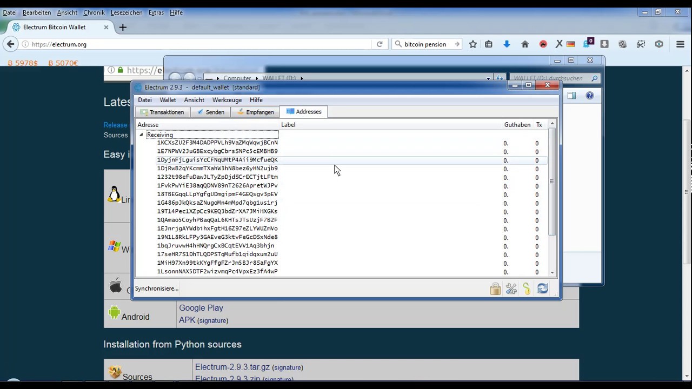Image resolution: width=692 pixels, height=389 pixels.
Task: Open Firefox Extras menu
Action: [x=156, y=12]
